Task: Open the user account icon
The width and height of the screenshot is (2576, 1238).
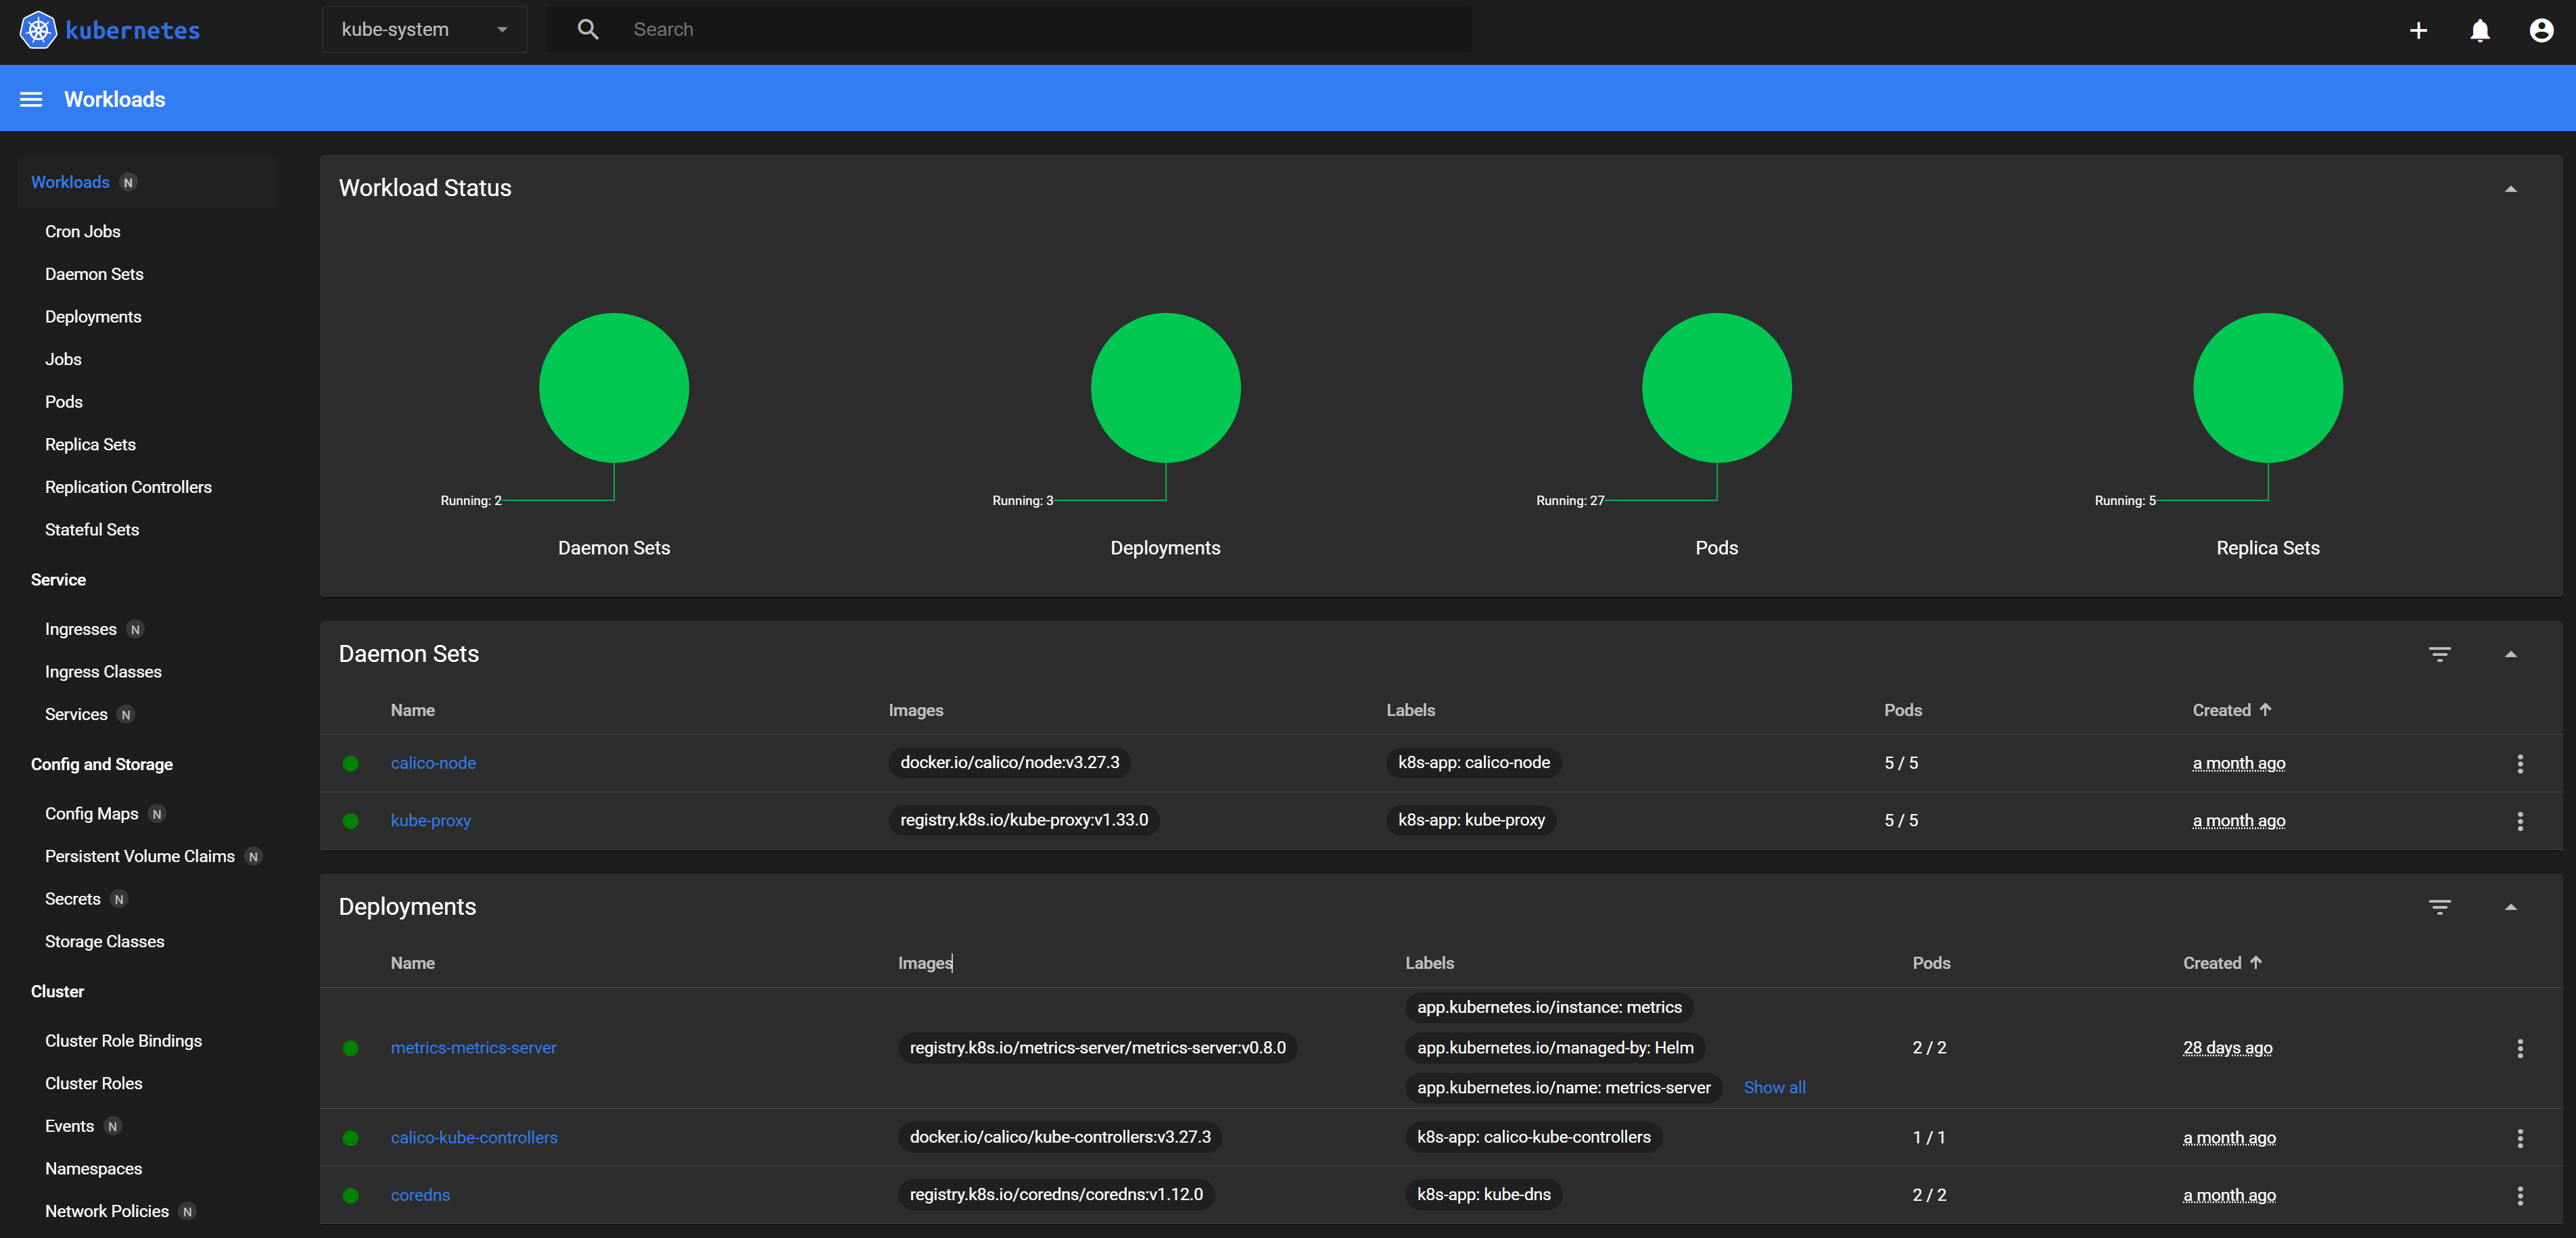Action: (2541, 30)
